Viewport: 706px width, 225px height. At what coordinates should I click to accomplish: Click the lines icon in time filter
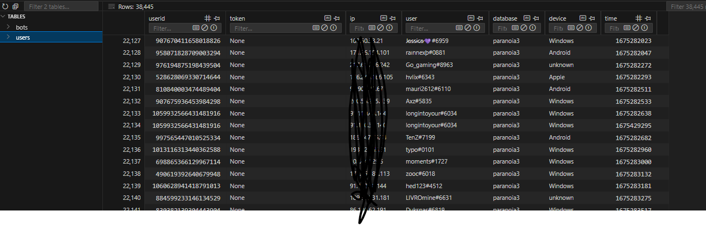point(627,28)
